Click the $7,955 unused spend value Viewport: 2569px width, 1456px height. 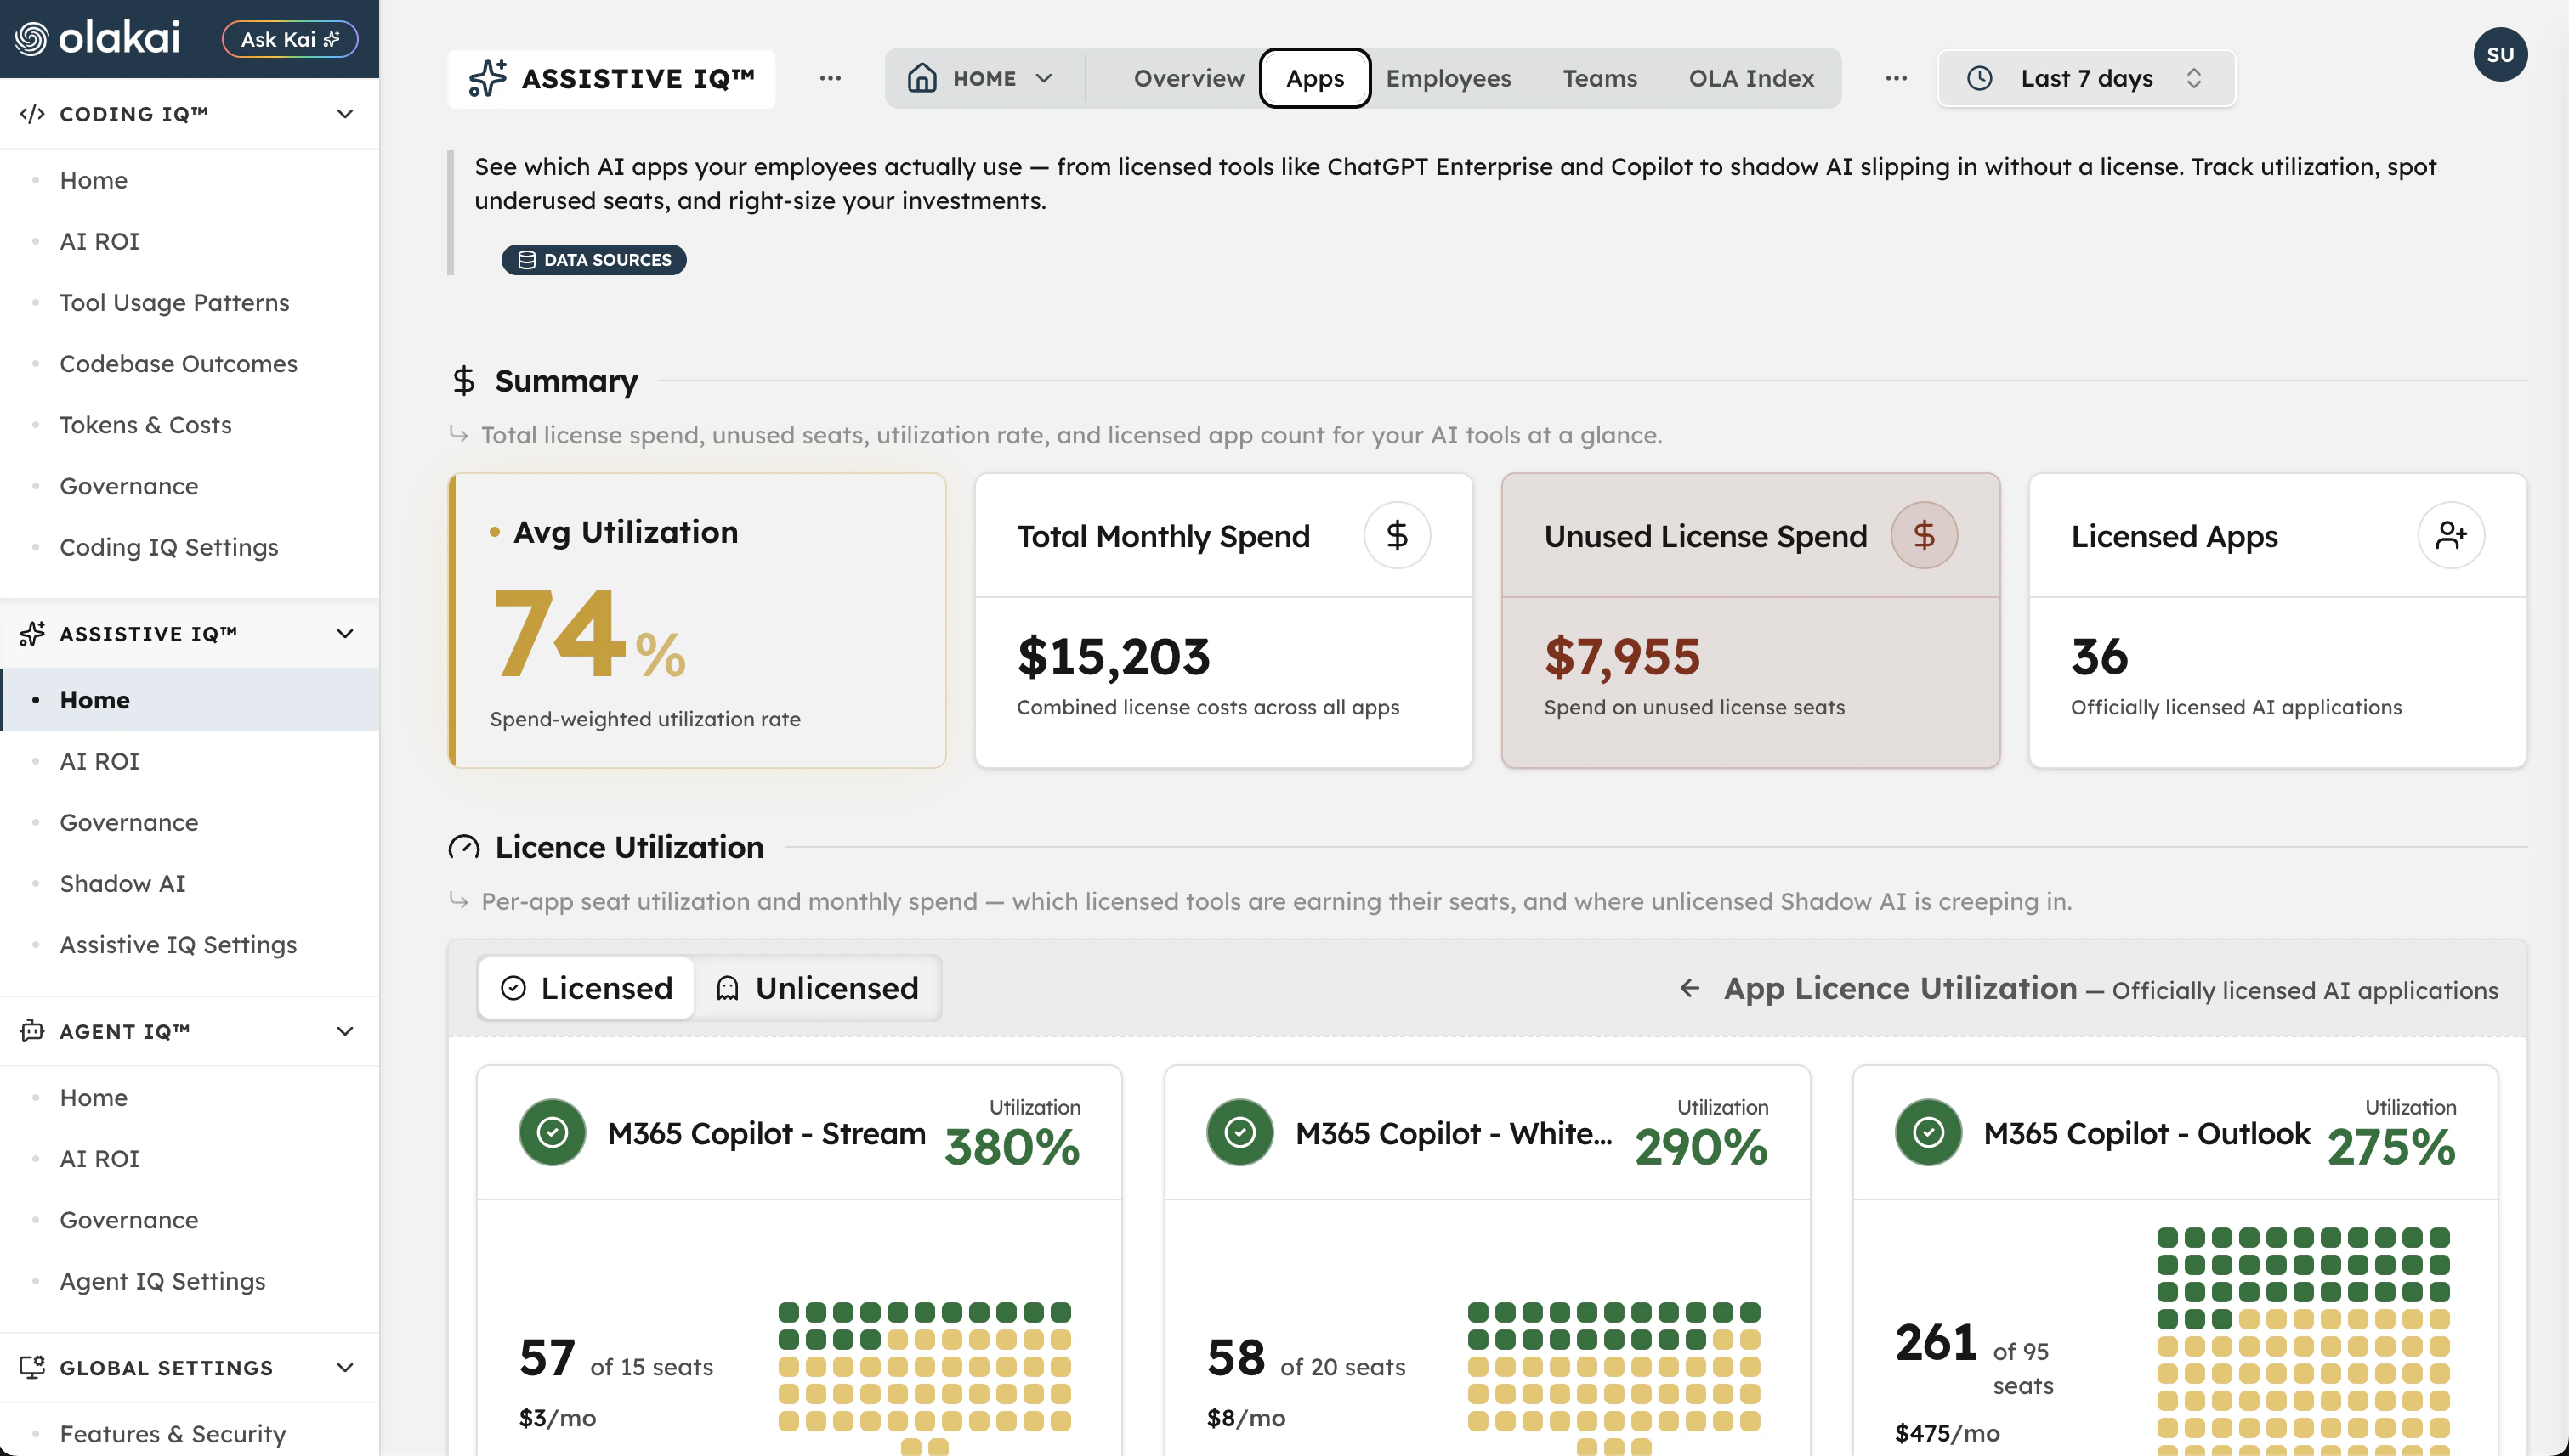click(1621, 656)
